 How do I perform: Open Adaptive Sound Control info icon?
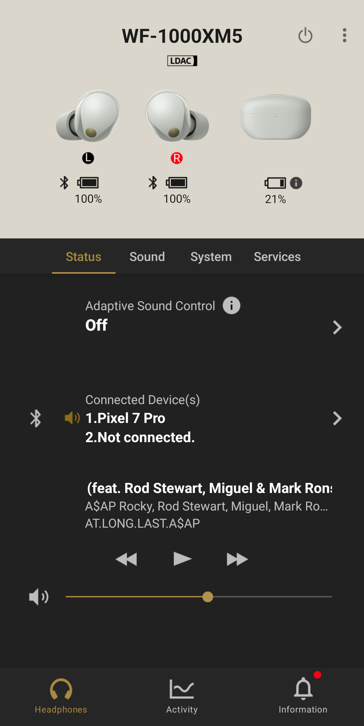coord(232,305)
